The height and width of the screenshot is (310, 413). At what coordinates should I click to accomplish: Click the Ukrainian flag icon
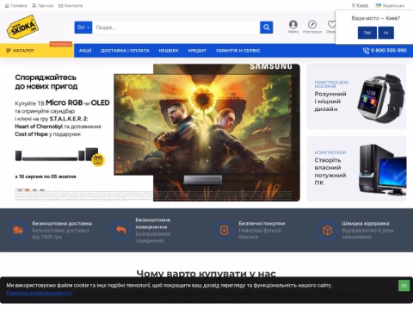coord(379,5)
